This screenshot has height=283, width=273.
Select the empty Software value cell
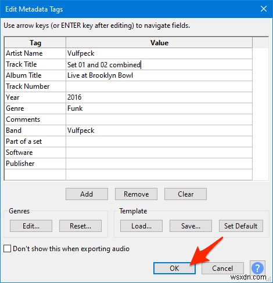pyautogui.click(x=159, y=153)
